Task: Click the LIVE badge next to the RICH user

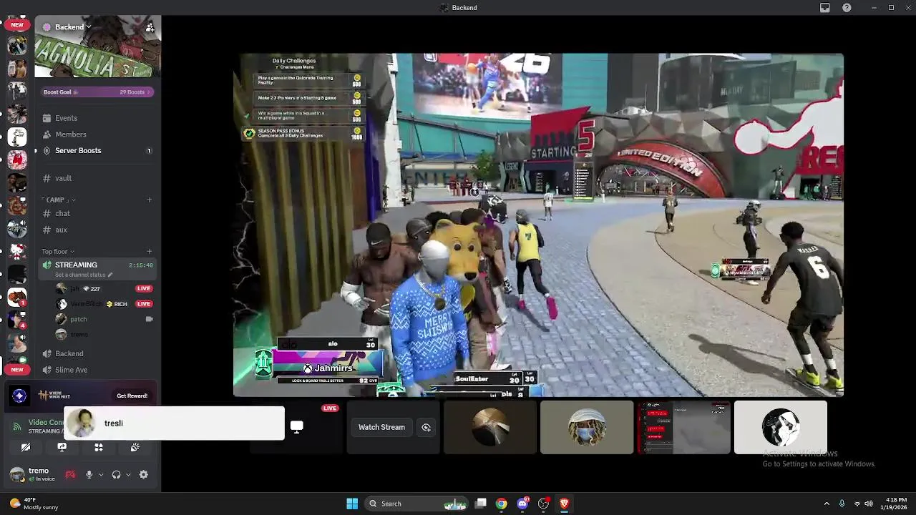Action: pos(144,304)
